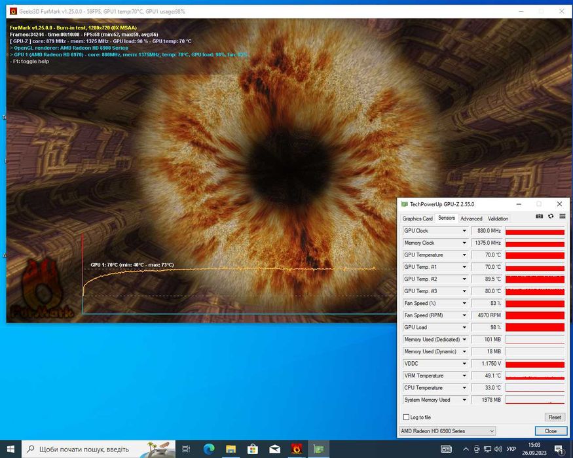Viewport: 573px width, 458px height.
Task: Click the GPU-Z screenshot camera icon
Action: [539, 216]
